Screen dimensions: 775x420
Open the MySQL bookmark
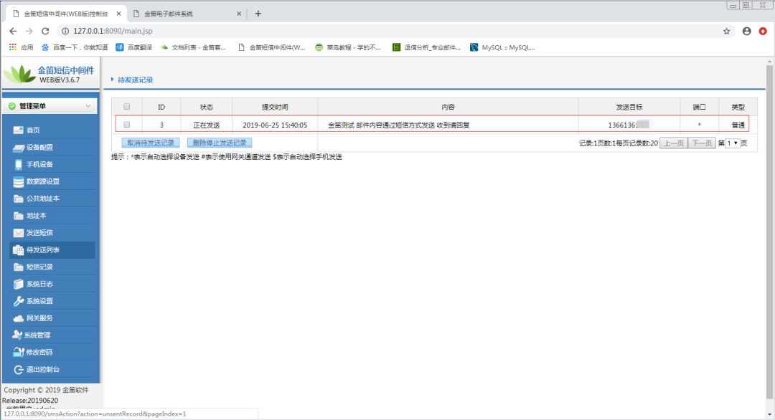click(502, 47)
